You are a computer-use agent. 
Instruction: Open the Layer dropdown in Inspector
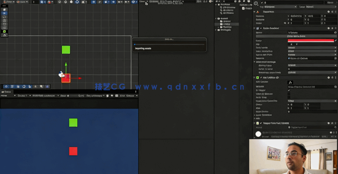pos(321,7)
